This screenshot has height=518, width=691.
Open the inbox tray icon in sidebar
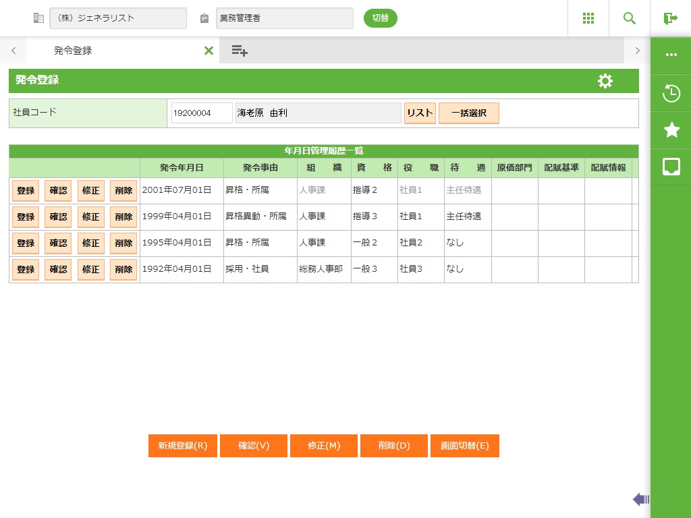(671, 167)
